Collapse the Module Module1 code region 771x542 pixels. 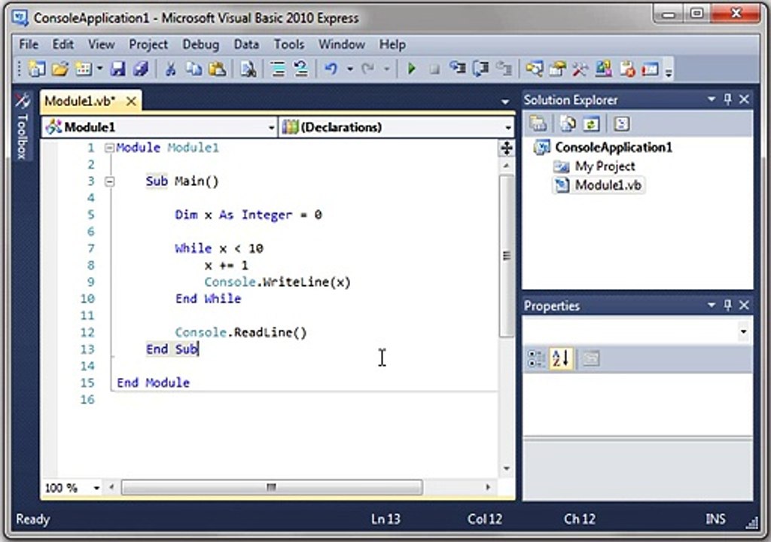[x=109, y=148]
